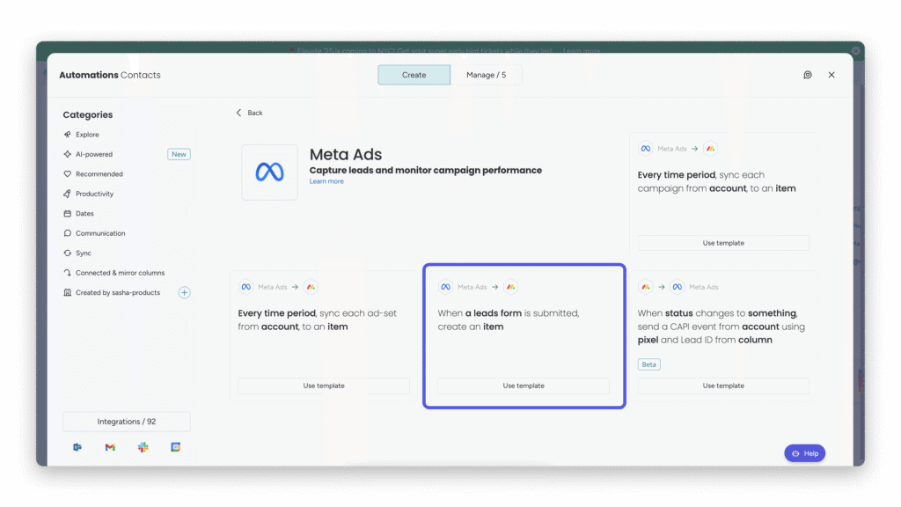Click Meta icon on ad-set sync card
This screenshot has width=901, height=507.
coord(246,287)
